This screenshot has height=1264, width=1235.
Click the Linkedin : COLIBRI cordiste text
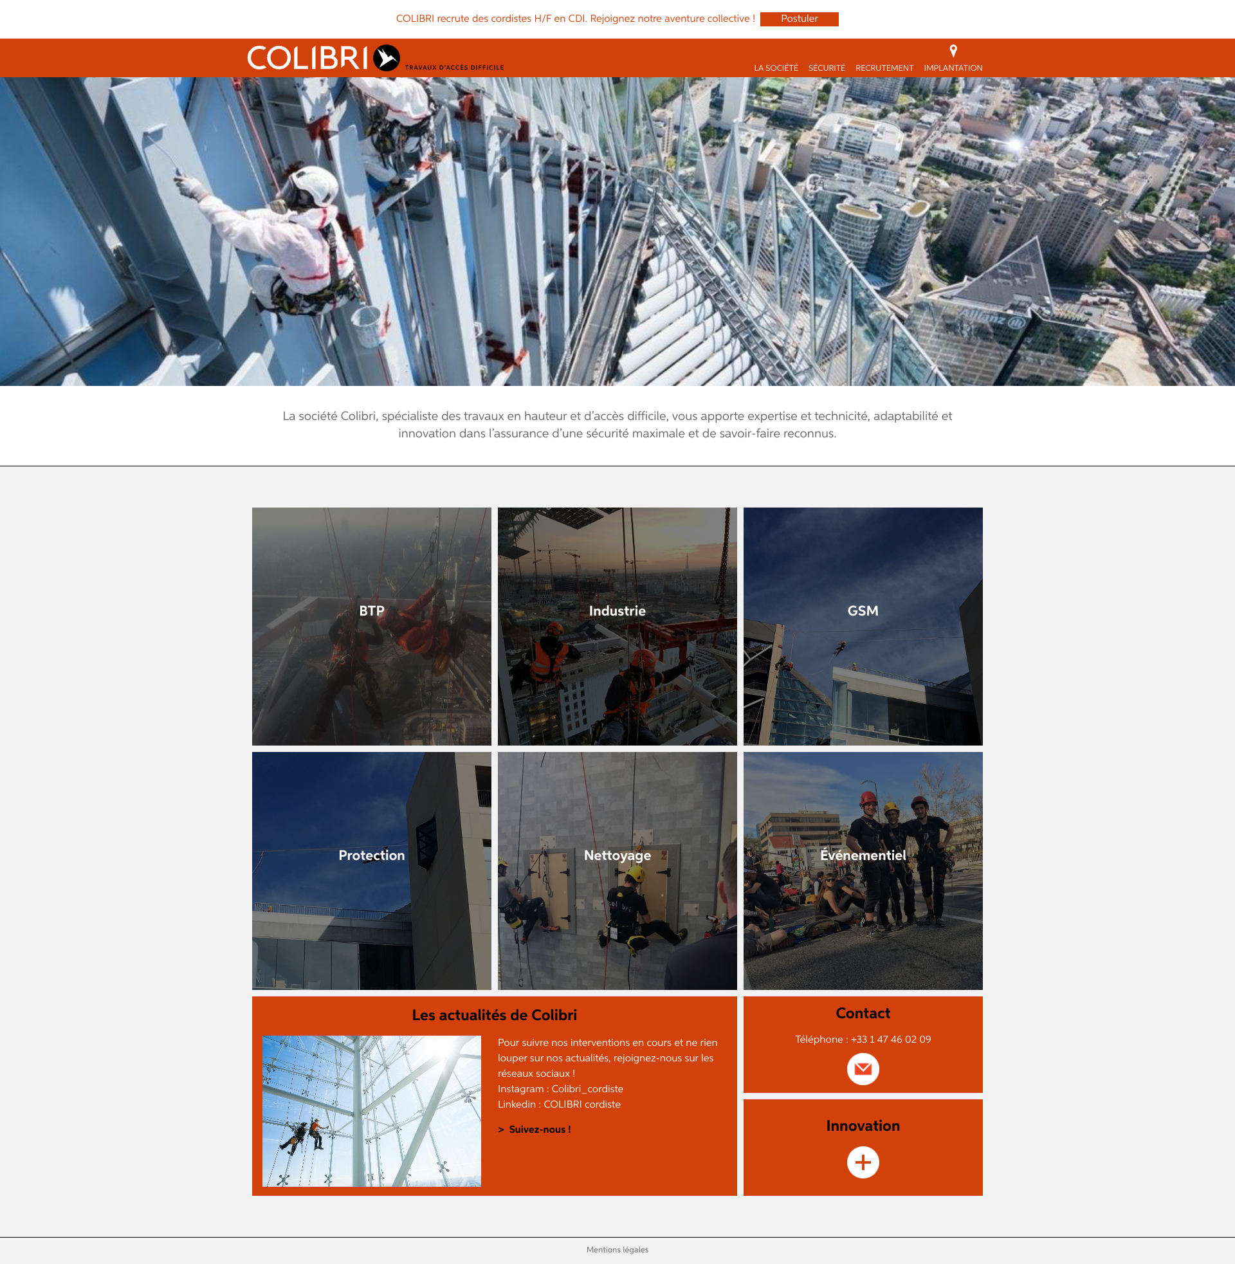click(559, 1104)
